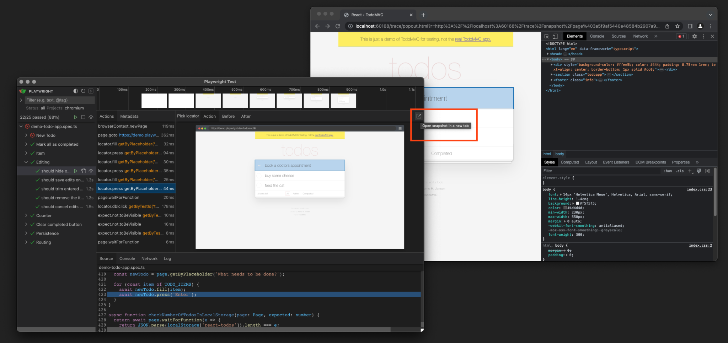
Task: Click the Pick locator button
Action: pyautogui.click(x=188, y=116)
